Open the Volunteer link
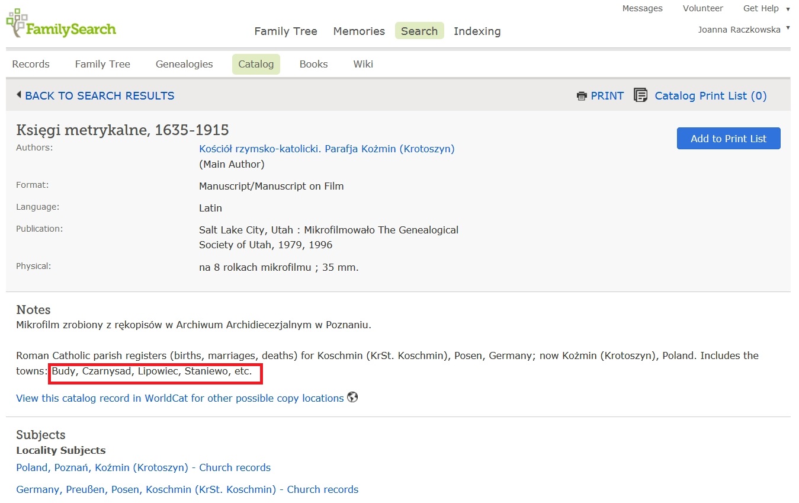 click(x=702, y=8)
